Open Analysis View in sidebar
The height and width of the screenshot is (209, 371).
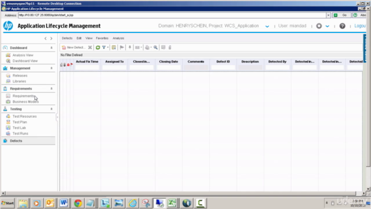(23, 55)
